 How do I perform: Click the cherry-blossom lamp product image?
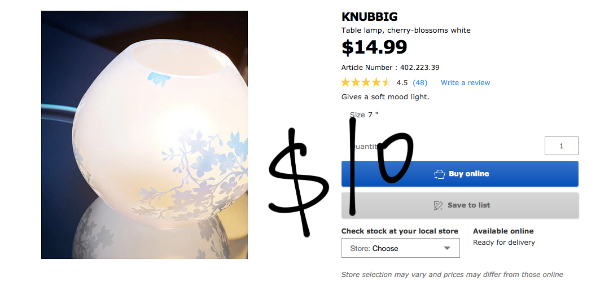click(x=144, y=135)
